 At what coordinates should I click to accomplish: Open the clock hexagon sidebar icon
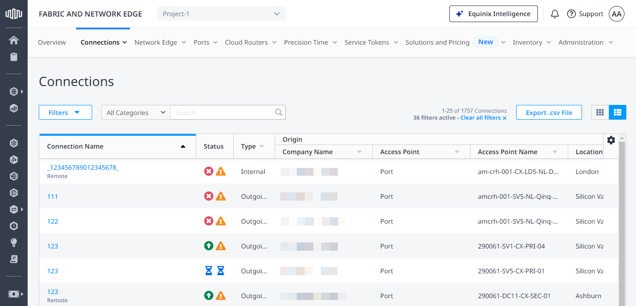(x=14, y=226)
